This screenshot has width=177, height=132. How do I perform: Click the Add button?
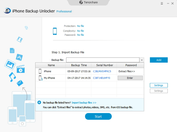click(x=159, y=60)
